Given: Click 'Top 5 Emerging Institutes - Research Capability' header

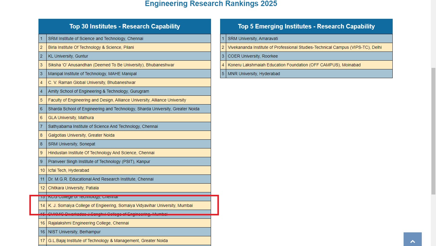Looking at the screenshot, I should point(306,26).
